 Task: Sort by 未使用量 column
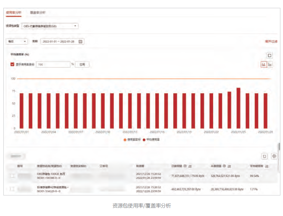tap(229, 166)
